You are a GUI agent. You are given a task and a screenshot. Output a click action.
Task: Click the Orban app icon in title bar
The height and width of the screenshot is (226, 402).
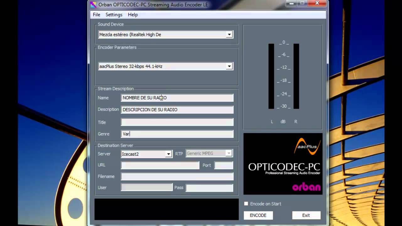pos(93,5)
